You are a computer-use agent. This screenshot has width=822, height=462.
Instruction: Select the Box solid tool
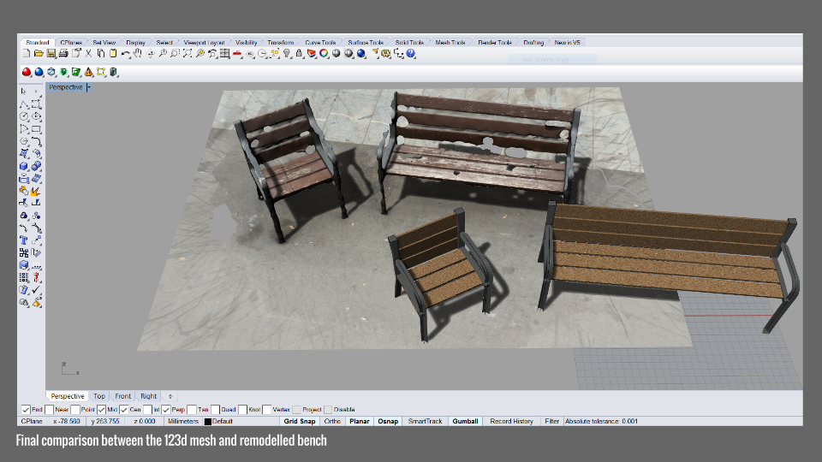click(24, 166)
